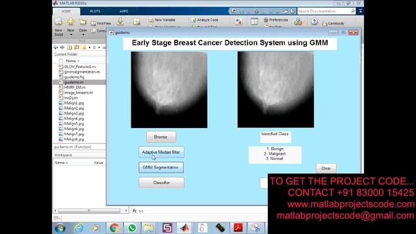The image size is (416, 234).
Task: Click the Browse button
Action: pos(161,137)
